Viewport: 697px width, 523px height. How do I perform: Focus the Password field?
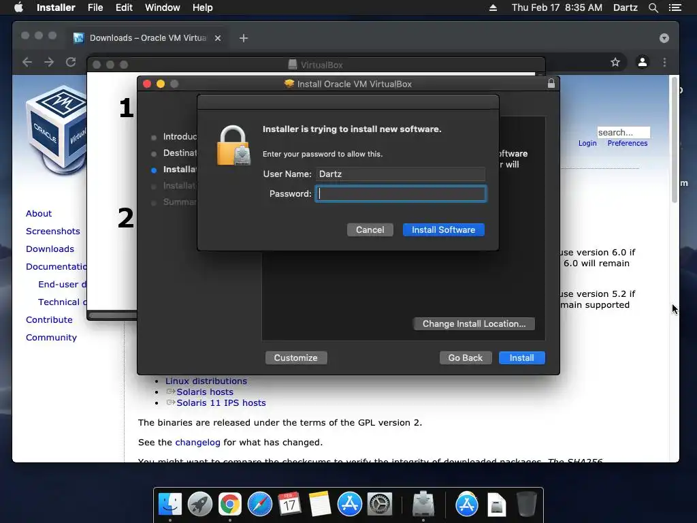(400, 194)
